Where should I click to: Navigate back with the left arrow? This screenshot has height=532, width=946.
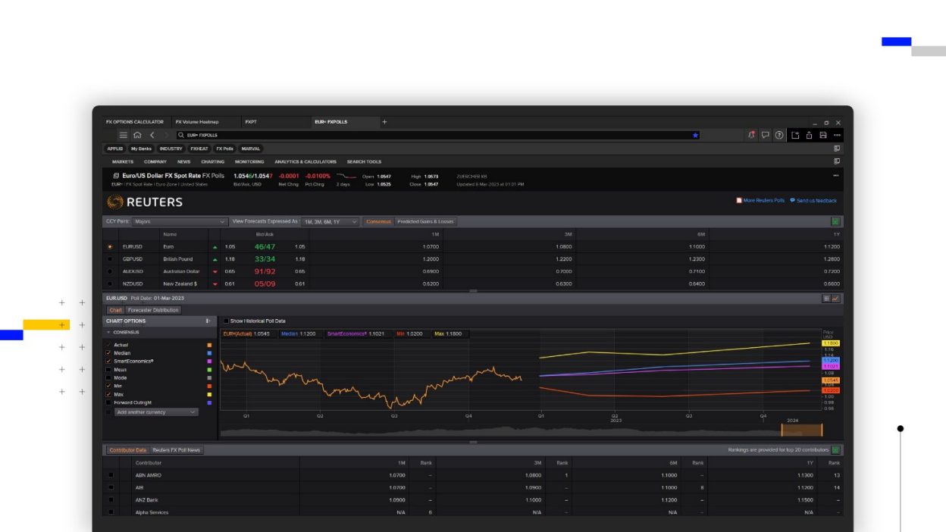click(152, 135)
